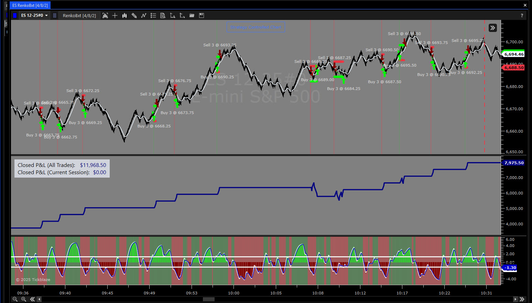Viewport: 532px width, 303px height.
Task: Open the indicators line-graph icon
Action: 144,15
